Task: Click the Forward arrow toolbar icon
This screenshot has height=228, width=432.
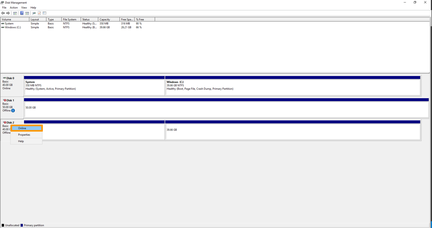Action: pos(8,13)
